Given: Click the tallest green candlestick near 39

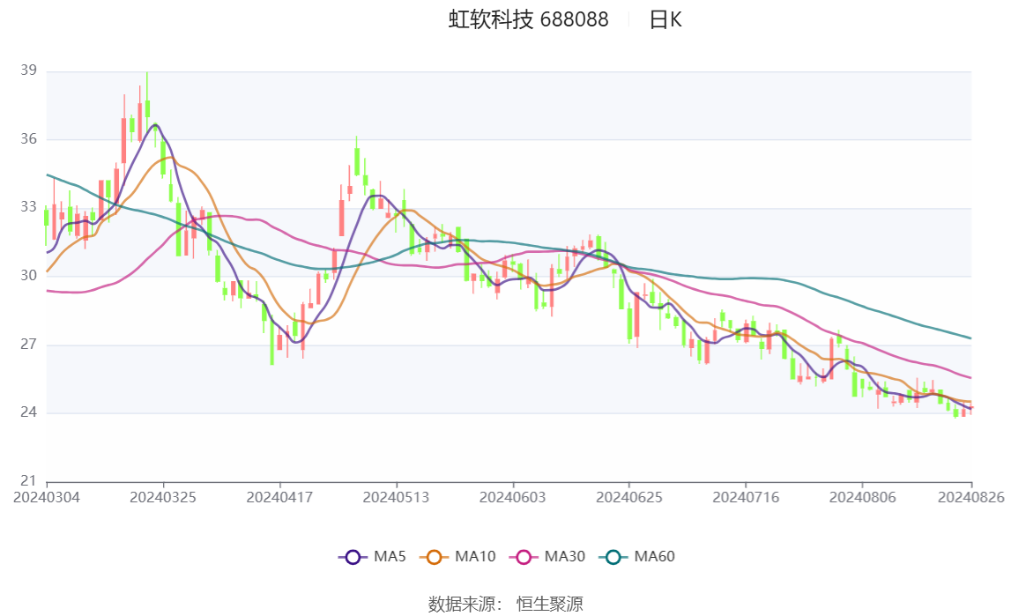Looking at the screenshot, I should tap(148, 108).
